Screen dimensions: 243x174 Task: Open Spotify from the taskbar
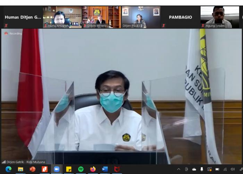(81, 169)
